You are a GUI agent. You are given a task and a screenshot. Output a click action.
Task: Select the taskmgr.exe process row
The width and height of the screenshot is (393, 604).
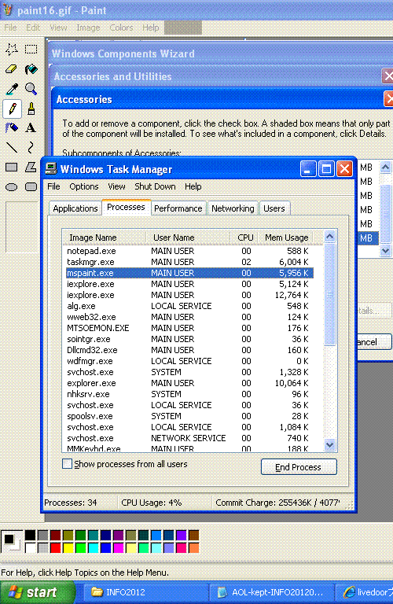click(x=189, y=262)
